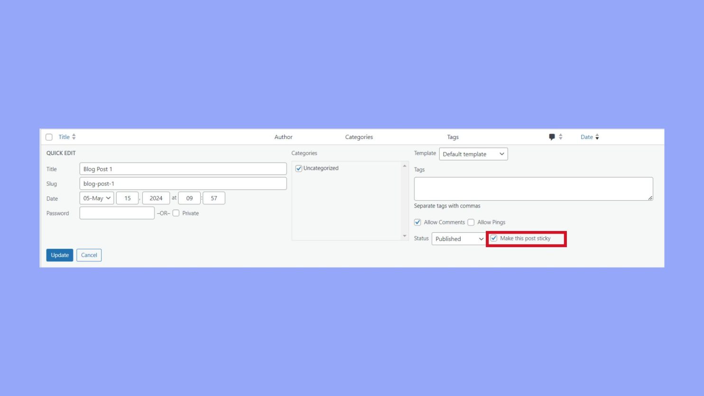The image size is (704, 396).
Task: Click the Cancel button
Action: (89, 255)
